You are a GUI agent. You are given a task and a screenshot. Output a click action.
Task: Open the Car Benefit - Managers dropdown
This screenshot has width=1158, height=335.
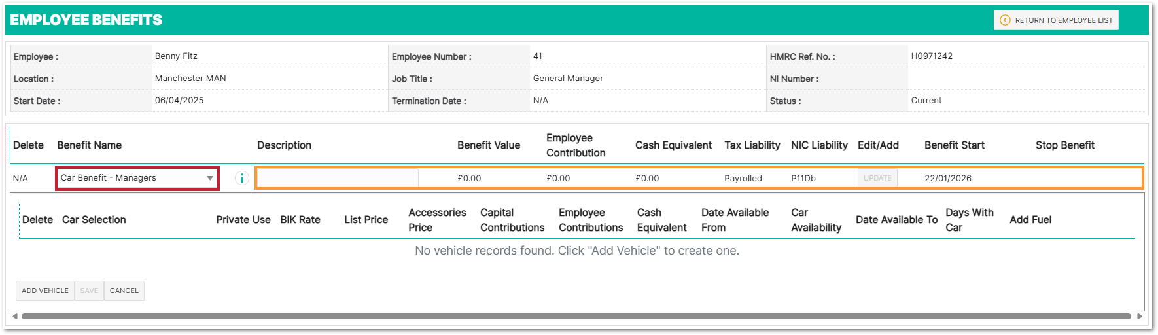(x=137, y=178)
